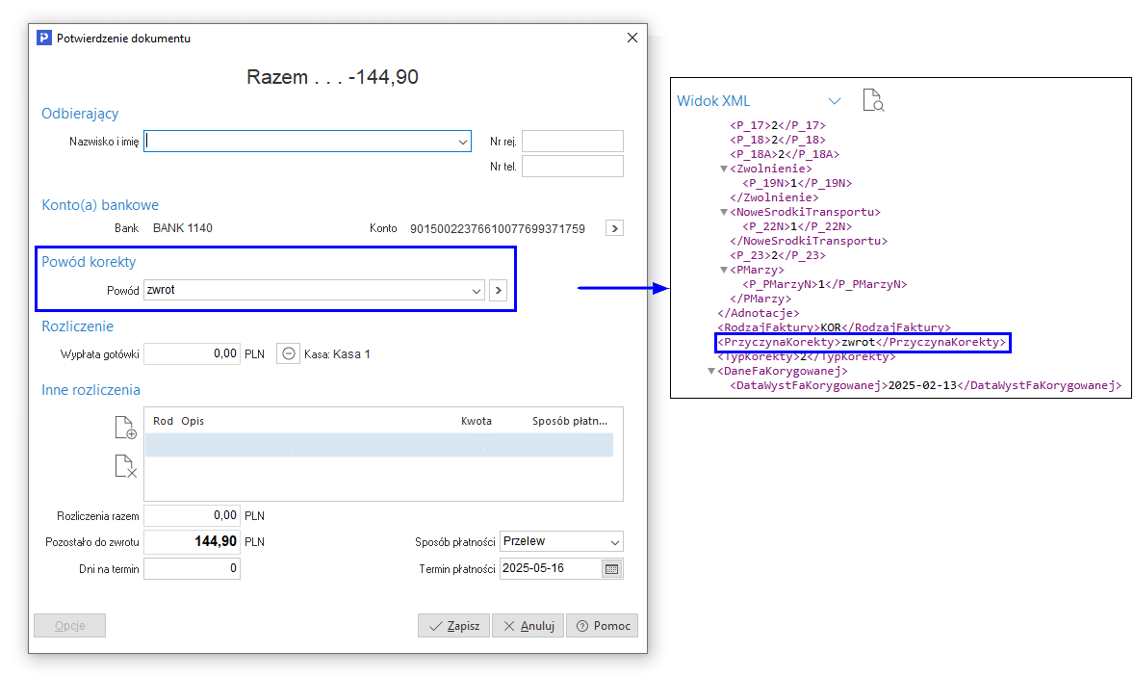Screen dimensions: 1134x678
Task: Click the P_17 XML line
Action: click(778, 125)
